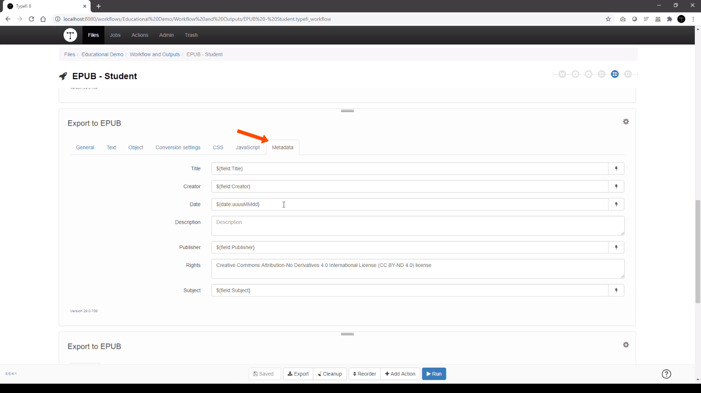Click the Add Action button
This screenshot has height=393, width=701.
[400, 374]
